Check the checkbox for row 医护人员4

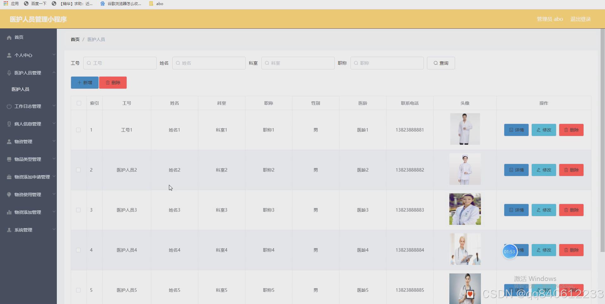coord(78,250)
